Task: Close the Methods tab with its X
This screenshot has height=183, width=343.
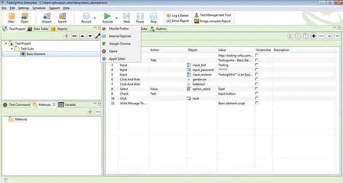Action: [54, 105]
